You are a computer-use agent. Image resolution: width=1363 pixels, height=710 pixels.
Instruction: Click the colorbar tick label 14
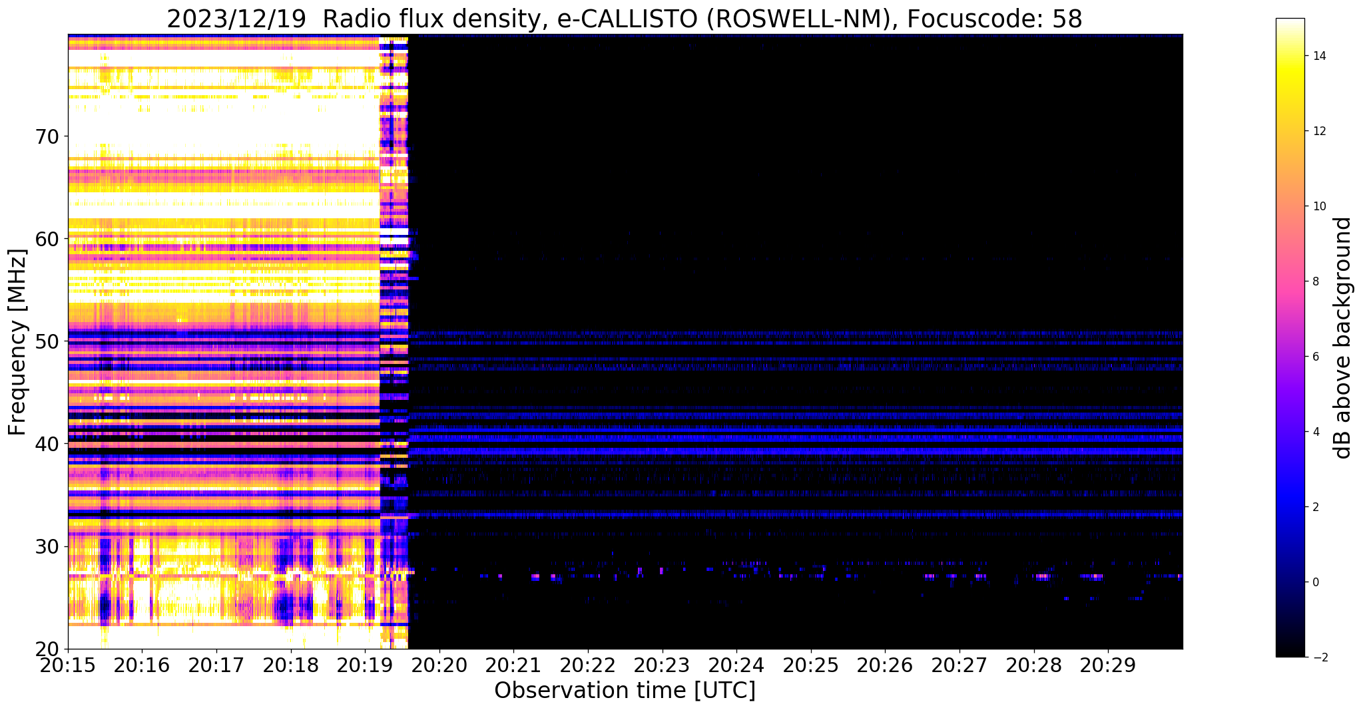click(1319, 56)
